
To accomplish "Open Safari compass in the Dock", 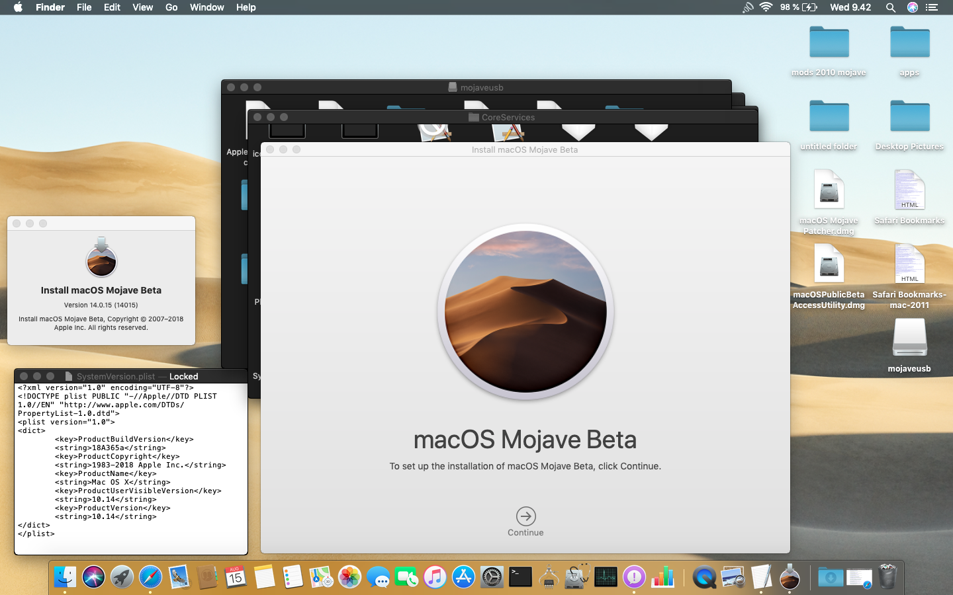I will pyautogui.click(x=150, y=576).
